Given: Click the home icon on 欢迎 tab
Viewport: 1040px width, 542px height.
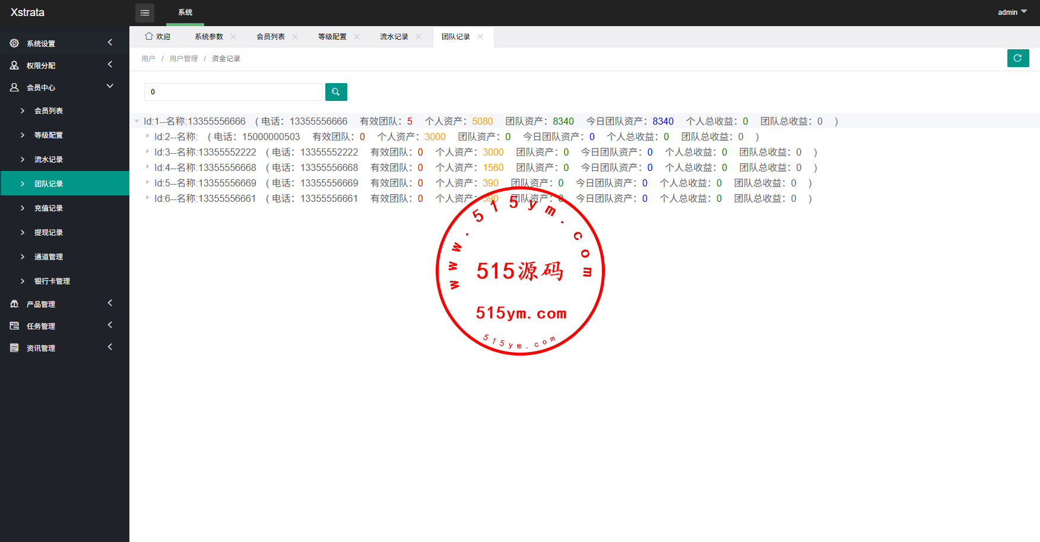Looking at the screenshot, I should (149, 36).
